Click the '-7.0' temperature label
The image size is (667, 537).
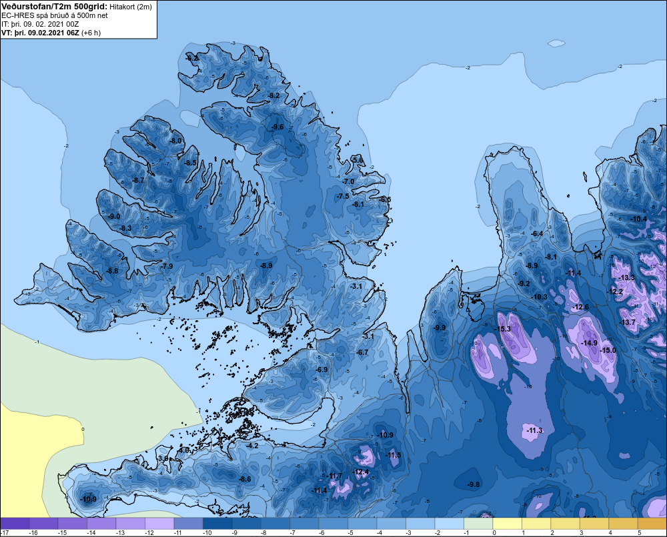pos(348,181)
